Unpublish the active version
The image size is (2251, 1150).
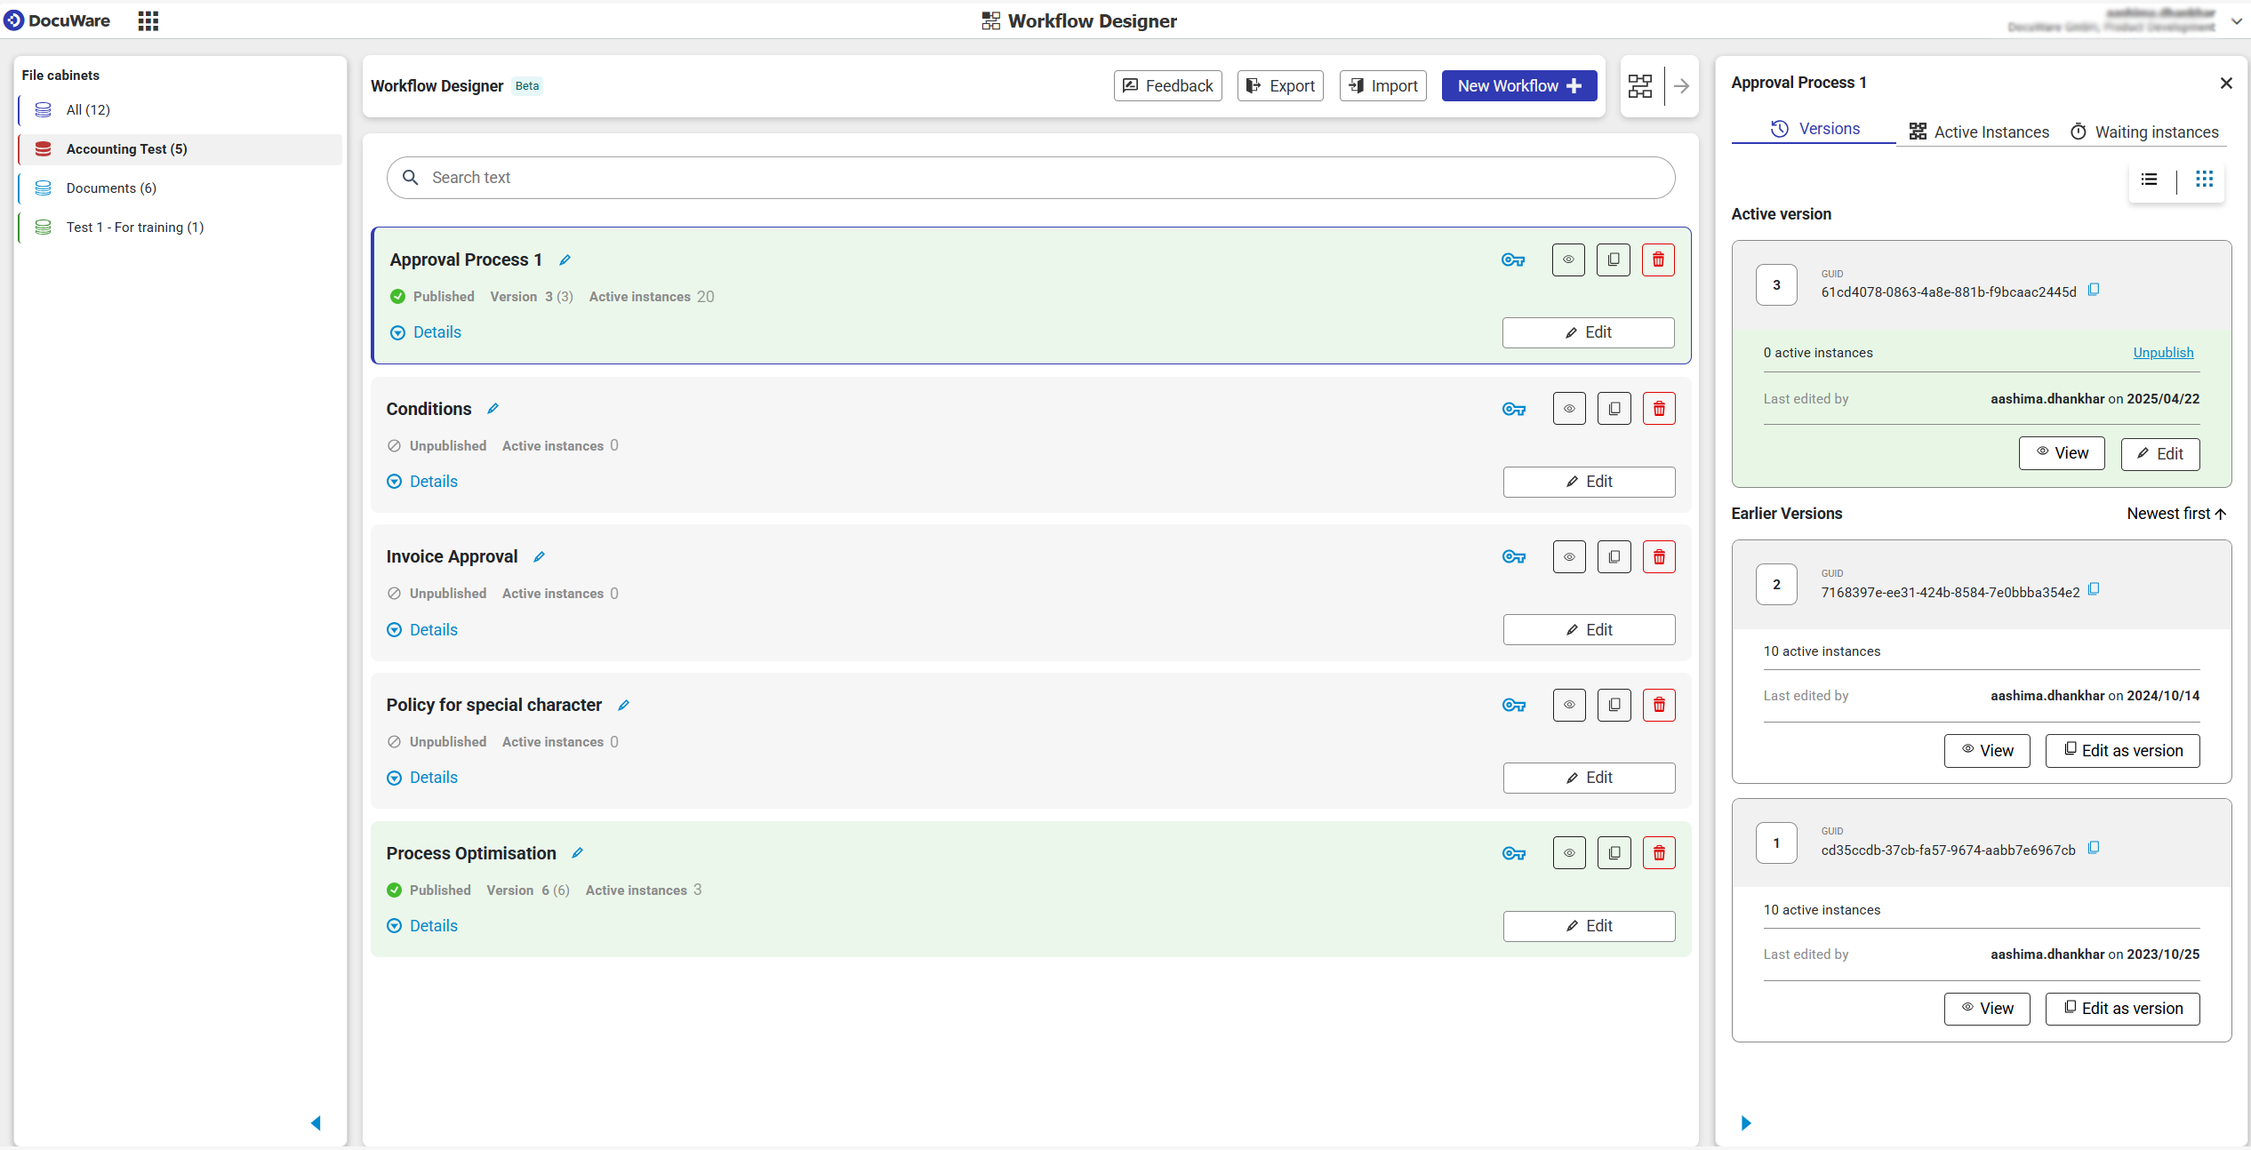[x=2163, y=352]
